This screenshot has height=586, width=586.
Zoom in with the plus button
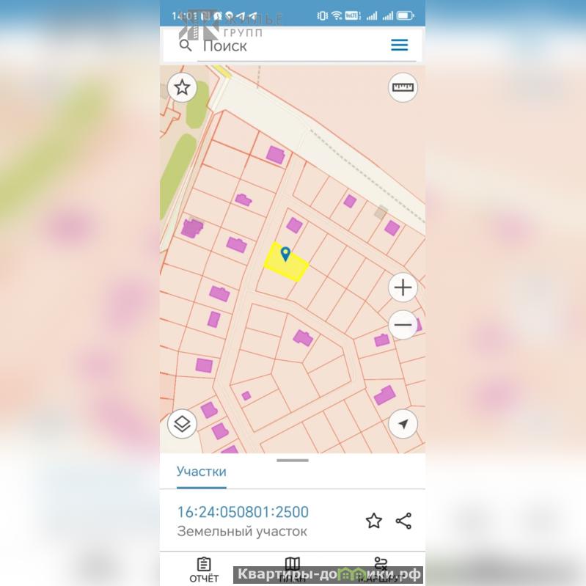point(403,287)
